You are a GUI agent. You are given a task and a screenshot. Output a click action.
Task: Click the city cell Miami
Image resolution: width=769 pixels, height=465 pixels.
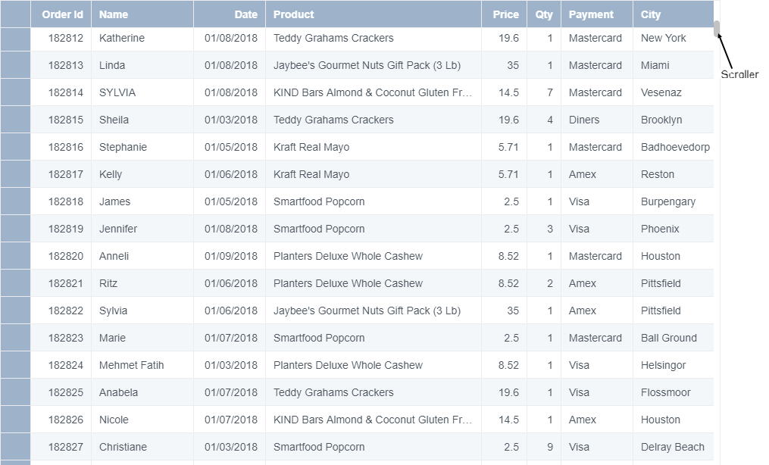click(674, 65)
